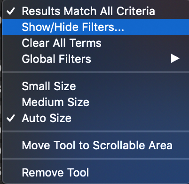The height and width of the screenshot is (184, 189).
Task: Relocate the tool to the scrollable area
Action: pyautogui.click(x=95, y=145)
